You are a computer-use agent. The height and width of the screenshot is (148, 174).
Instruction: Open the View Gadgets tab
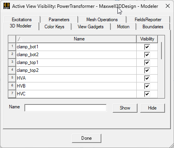(x=91, y=27)
